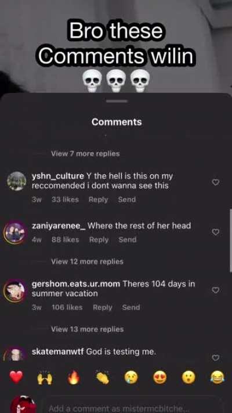Expand View 7 more replies

85,153
